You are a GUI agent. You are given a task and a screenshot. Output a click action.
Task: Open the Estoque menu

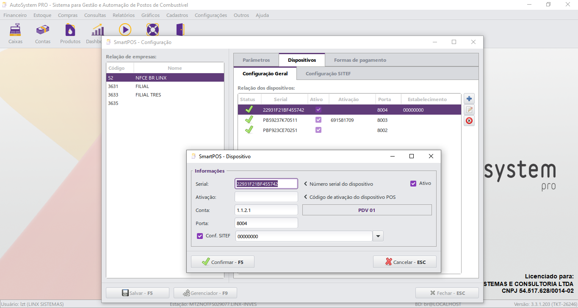tap(42, 15)
